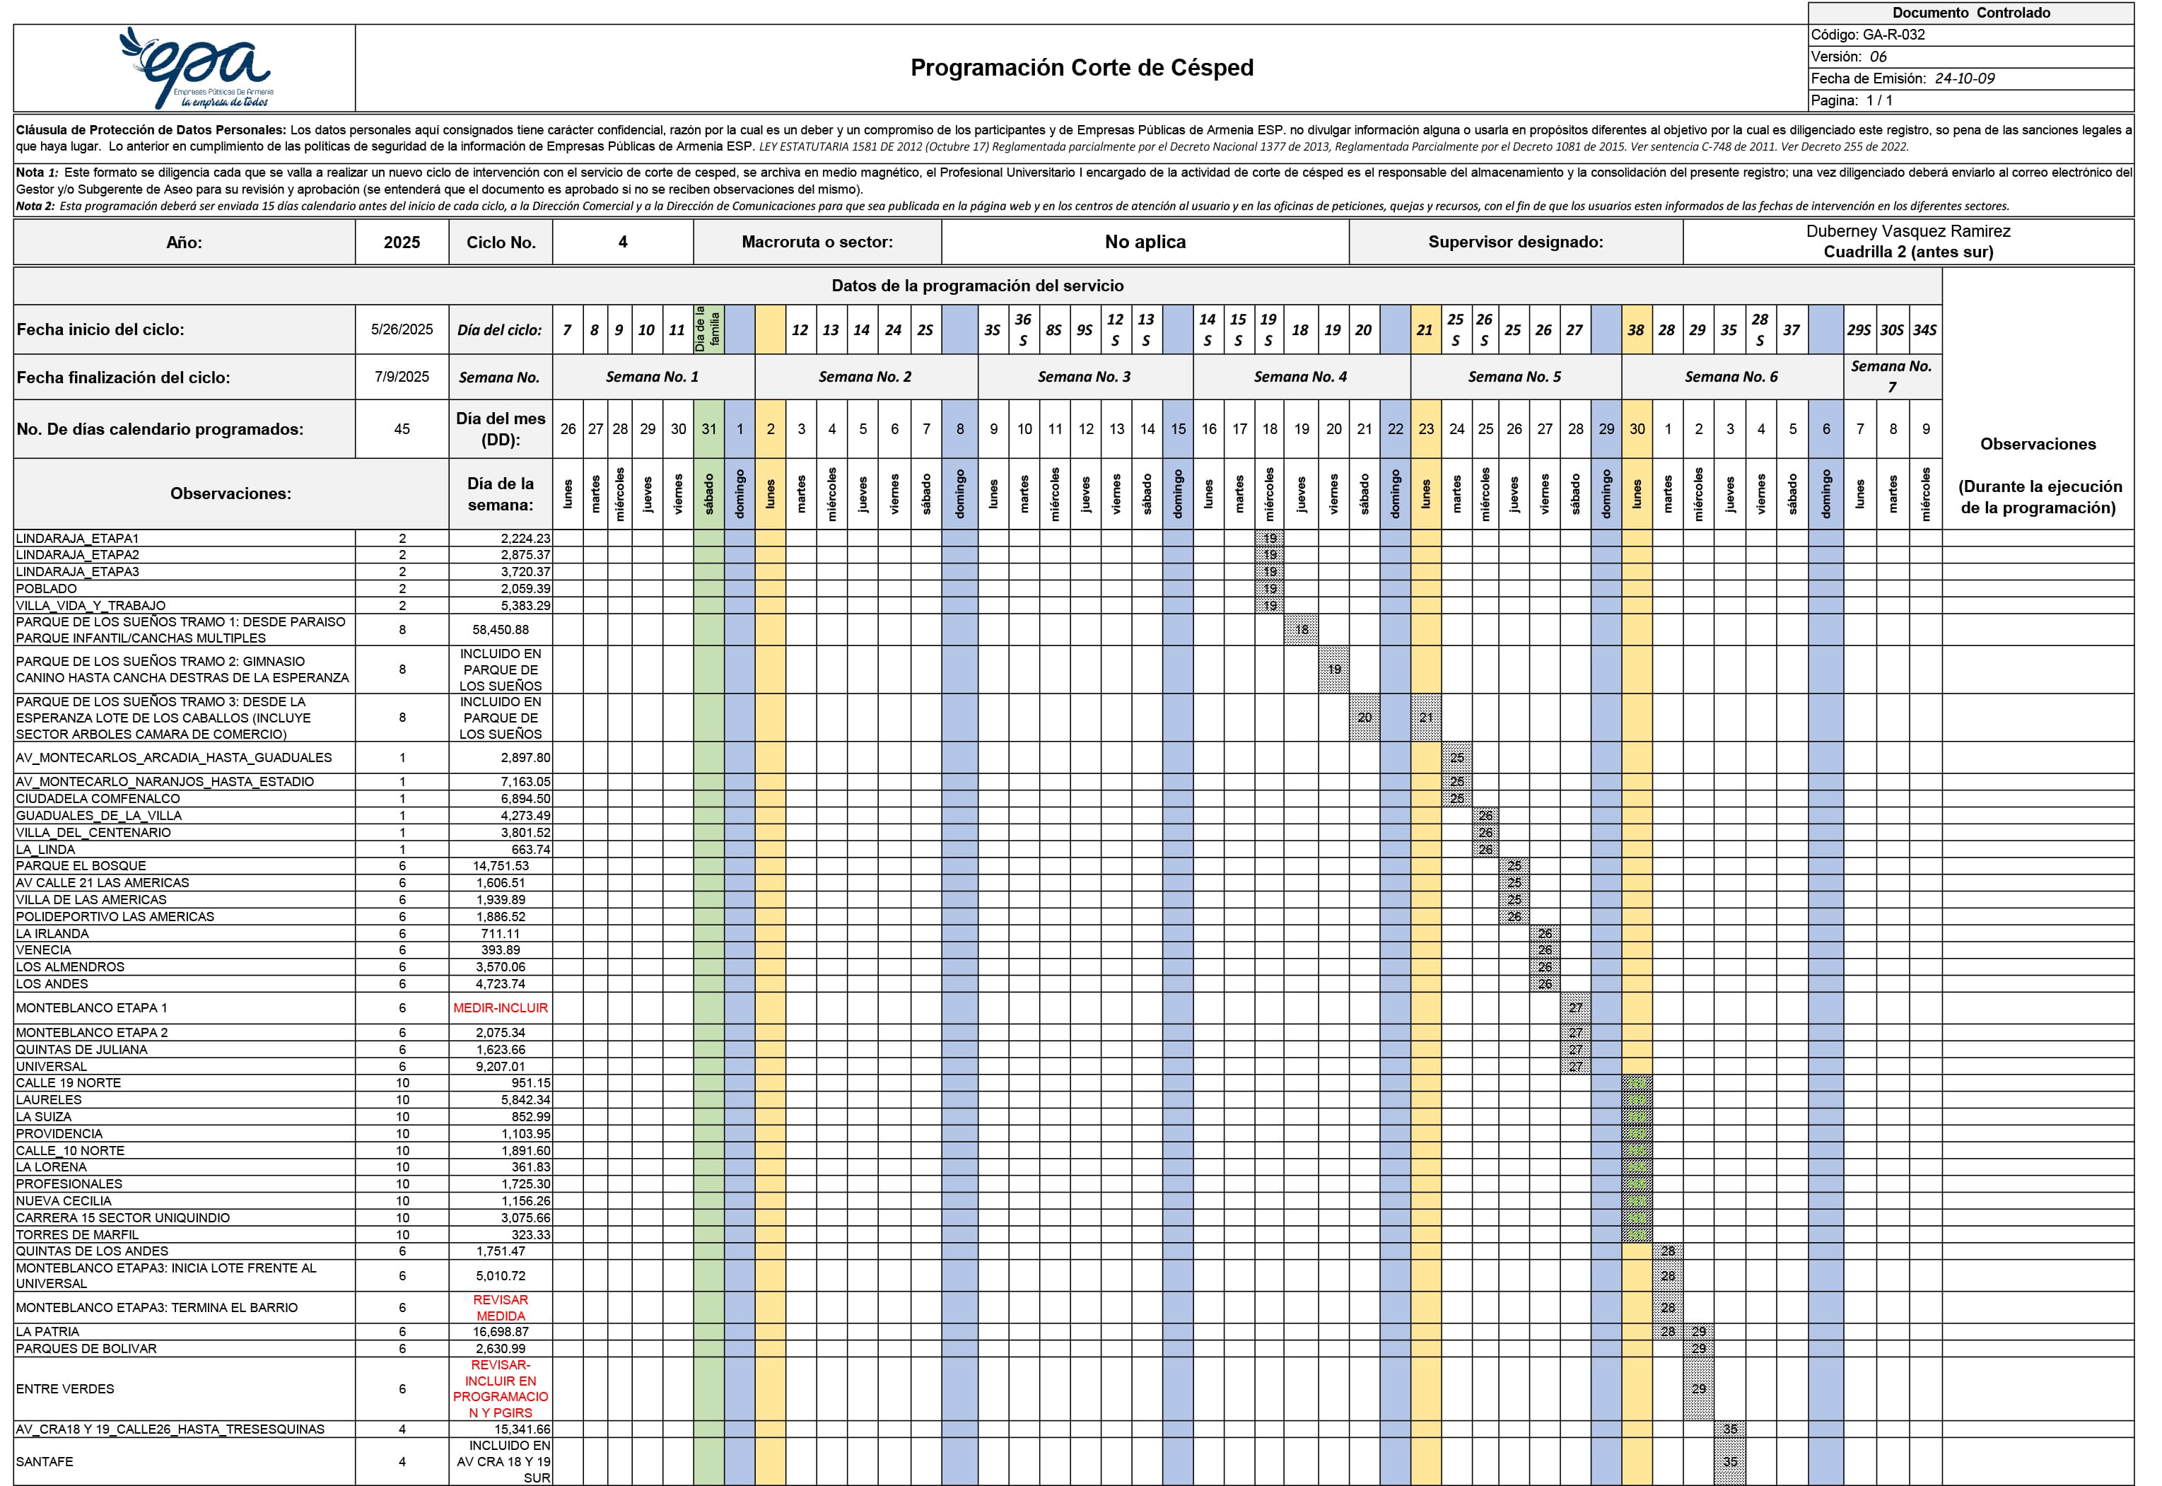Select the 'Documento Controlado' header cell

(1970, 13)
